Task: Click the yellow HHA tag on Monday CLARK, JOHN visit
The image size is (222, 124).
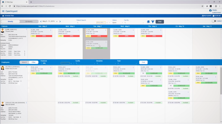Action: pyautogui.click(x=61, y=36)
